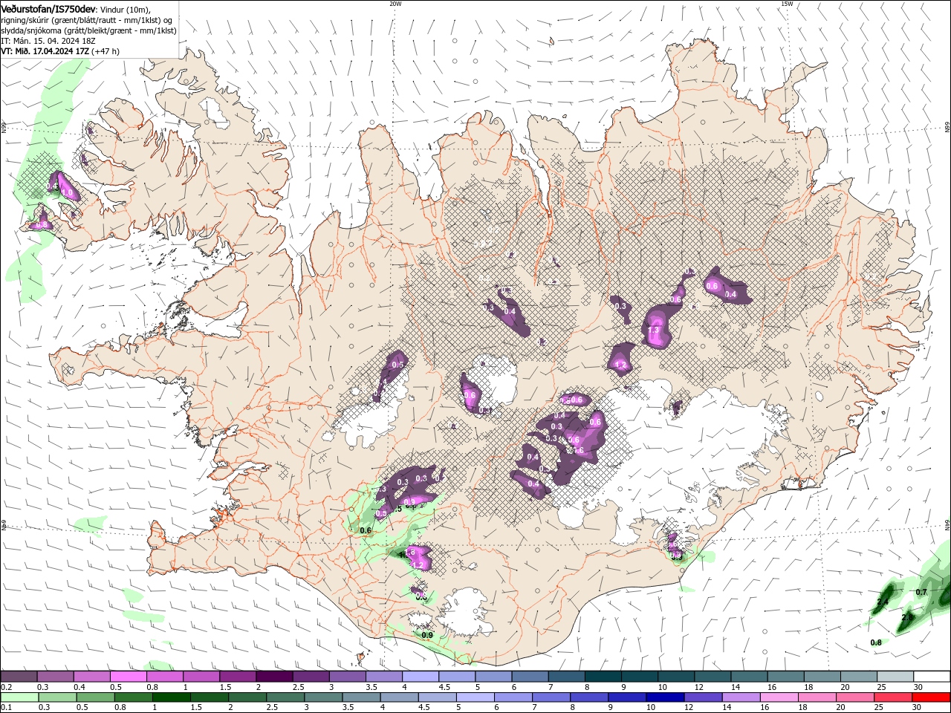This screenshot has width=951, height=713.
Task: Click the '2.4' precipitation value offshore southeast
Action: pos(883,602)
